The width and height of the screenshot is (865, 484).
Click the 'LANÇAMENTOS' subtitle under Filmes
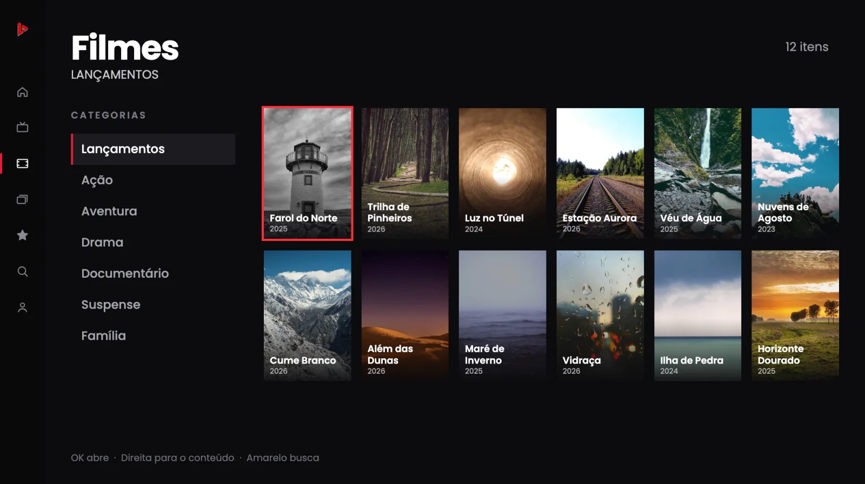(x=115, y=75)
